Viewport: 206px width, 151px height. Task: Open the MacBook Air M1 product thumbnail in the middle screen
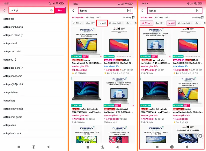[119, 43]
